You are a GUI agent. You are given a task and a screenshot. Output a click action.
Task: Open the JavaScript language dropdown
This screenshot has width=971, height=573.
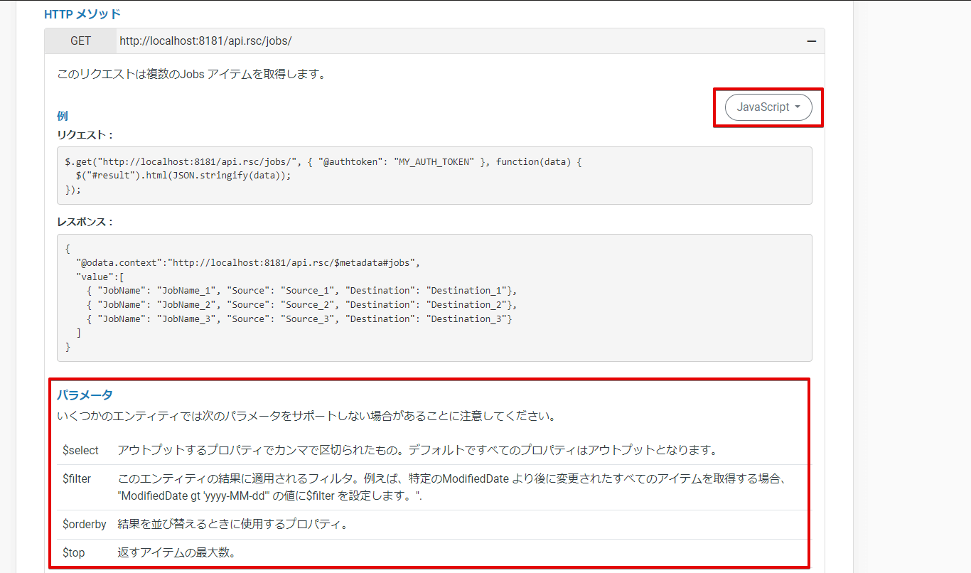click(x=768, y=107)
